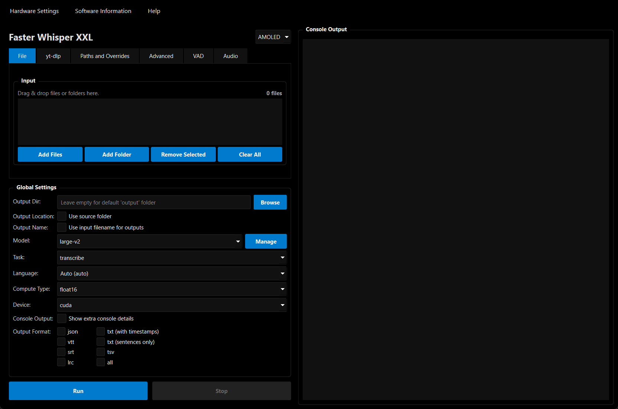This screenshot has height=409, width=618.
Task: Tick the srt output format checkbox
Action: point(61,352)
